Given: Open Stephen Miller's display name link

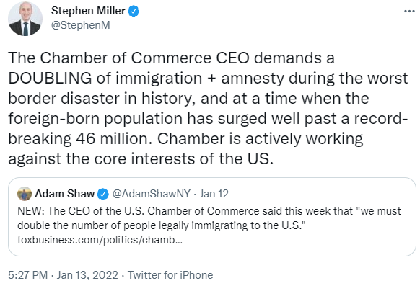Looking at the screenshot, I should pos(88,11).
